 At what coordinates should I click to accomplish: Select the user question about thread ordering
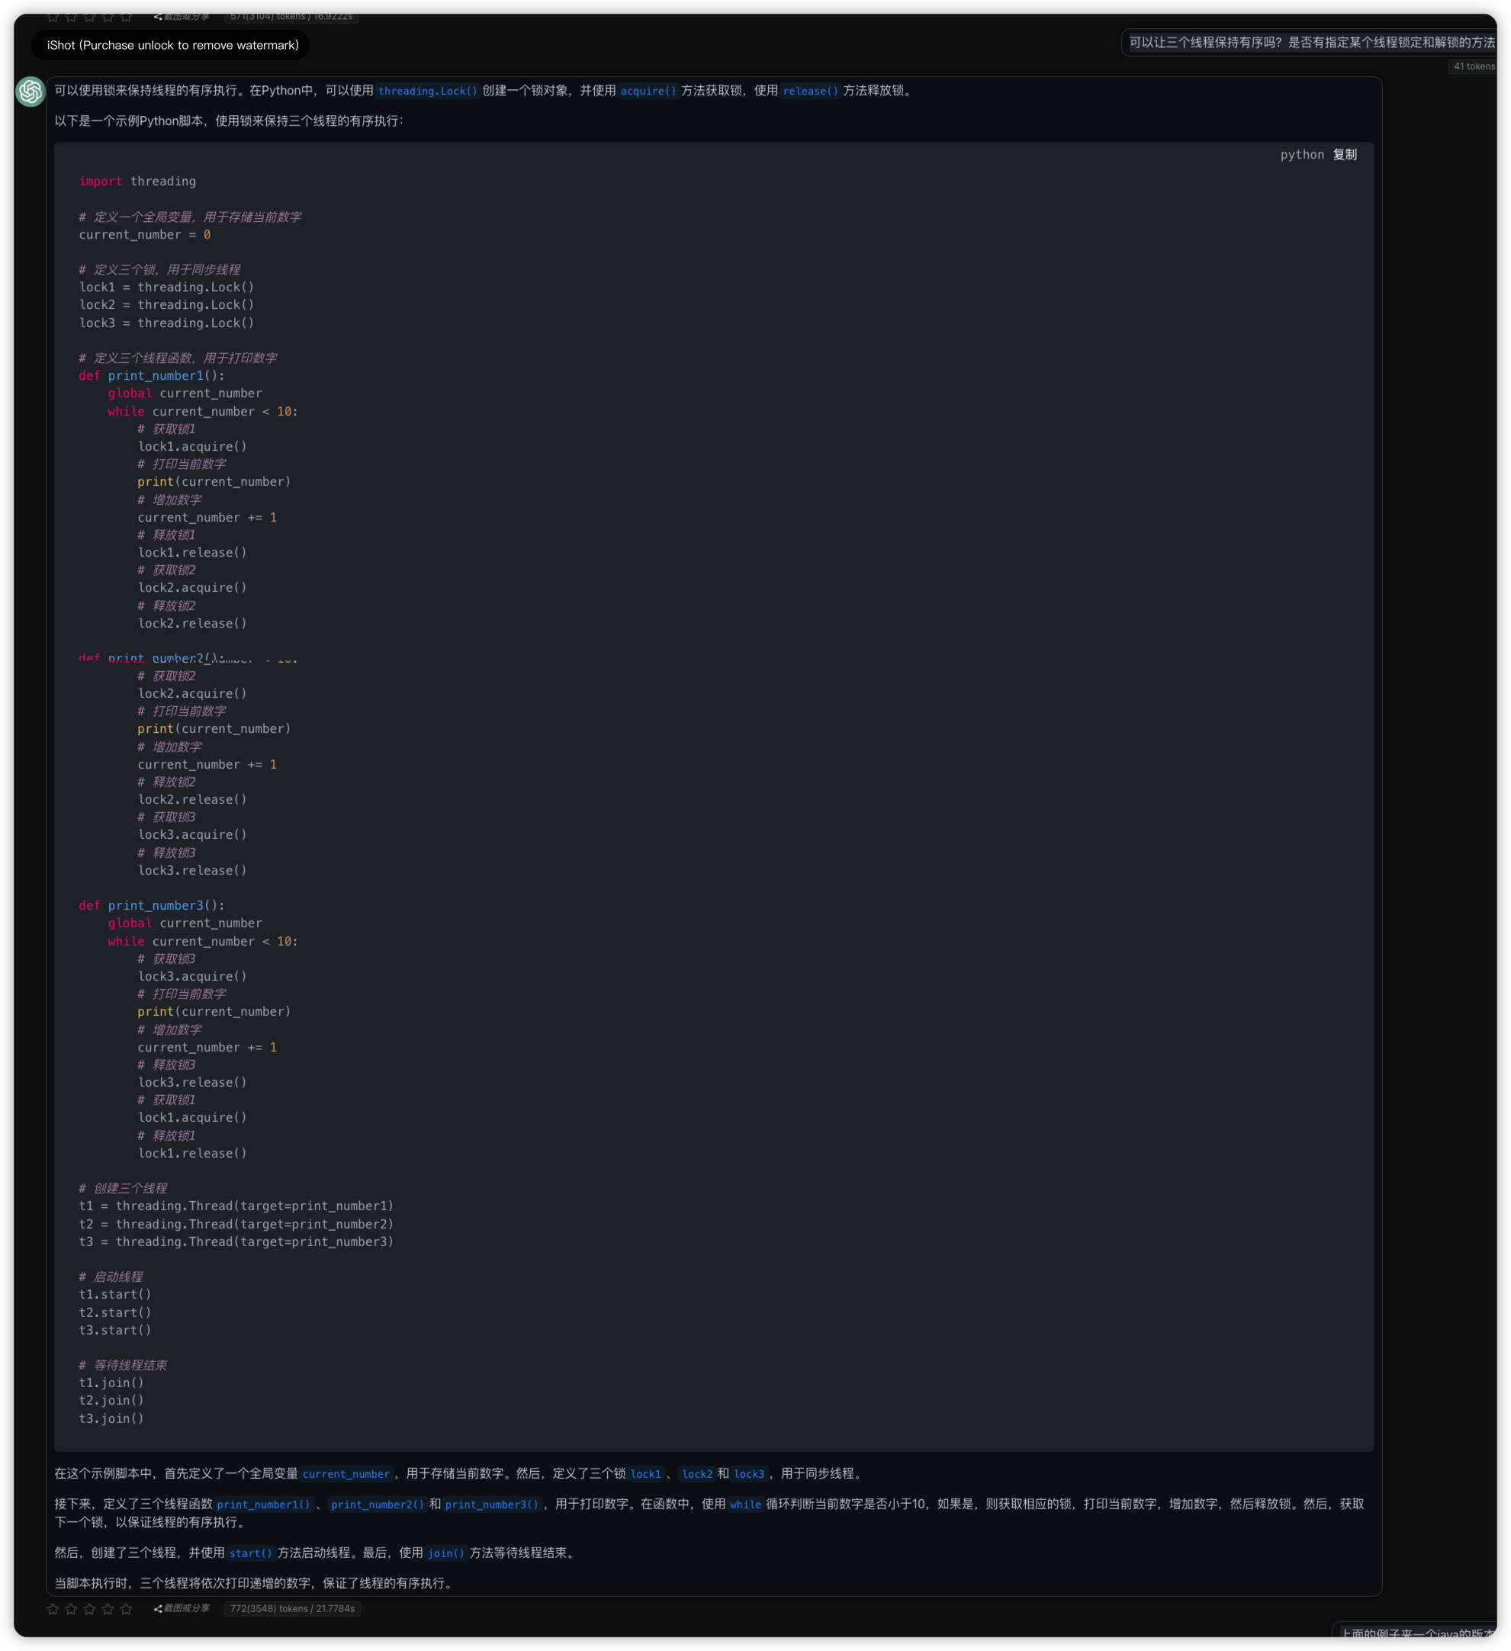[1310, 43]
